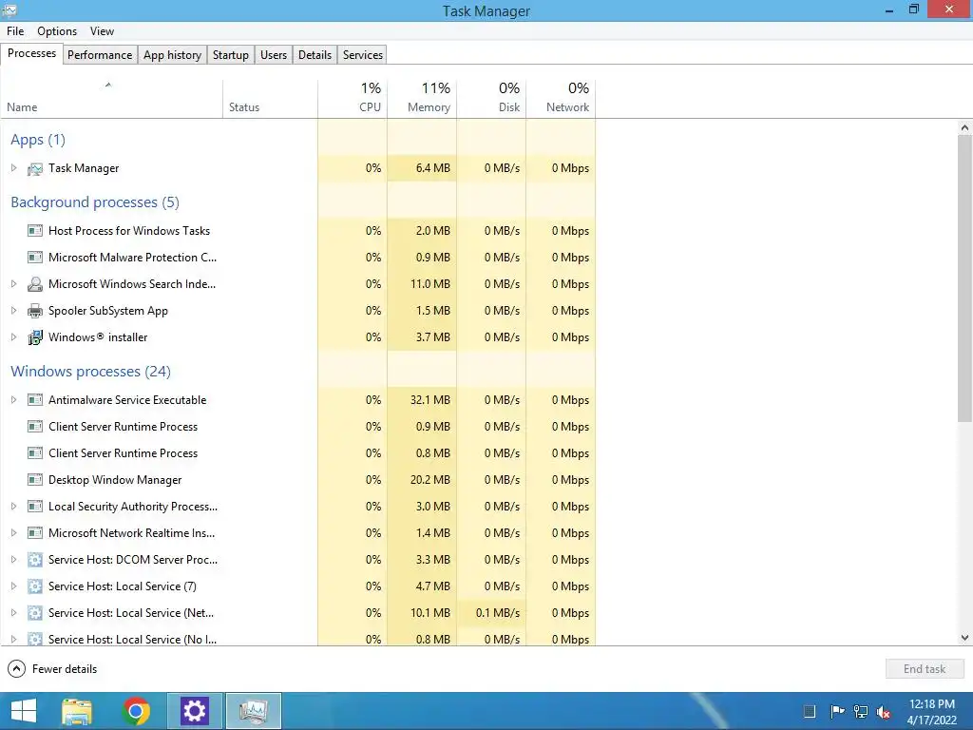Sort processes by Network column

click(561, 99)
